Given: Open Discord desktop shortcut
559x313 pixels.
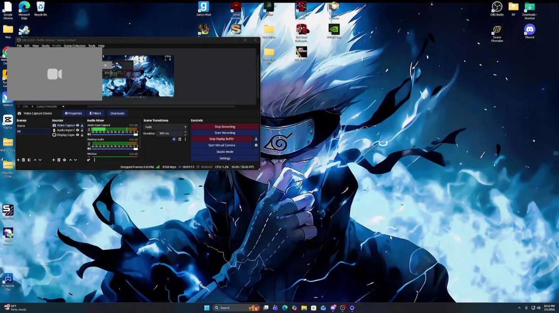Looking at the screenshot, I should pos(530,31).
